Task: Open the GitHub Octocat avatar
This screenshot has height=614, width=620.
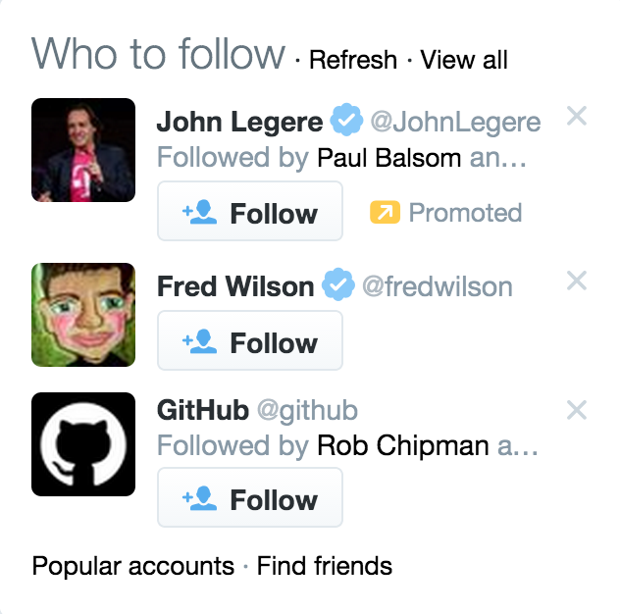Action: click(x=83, y=444)
